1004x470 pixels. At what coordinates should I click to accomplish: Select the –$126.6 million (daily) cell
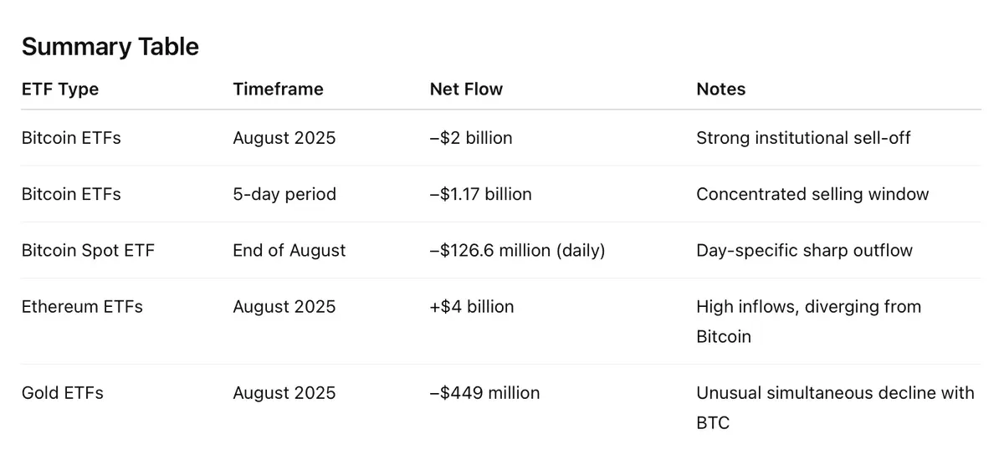(517, 250)
